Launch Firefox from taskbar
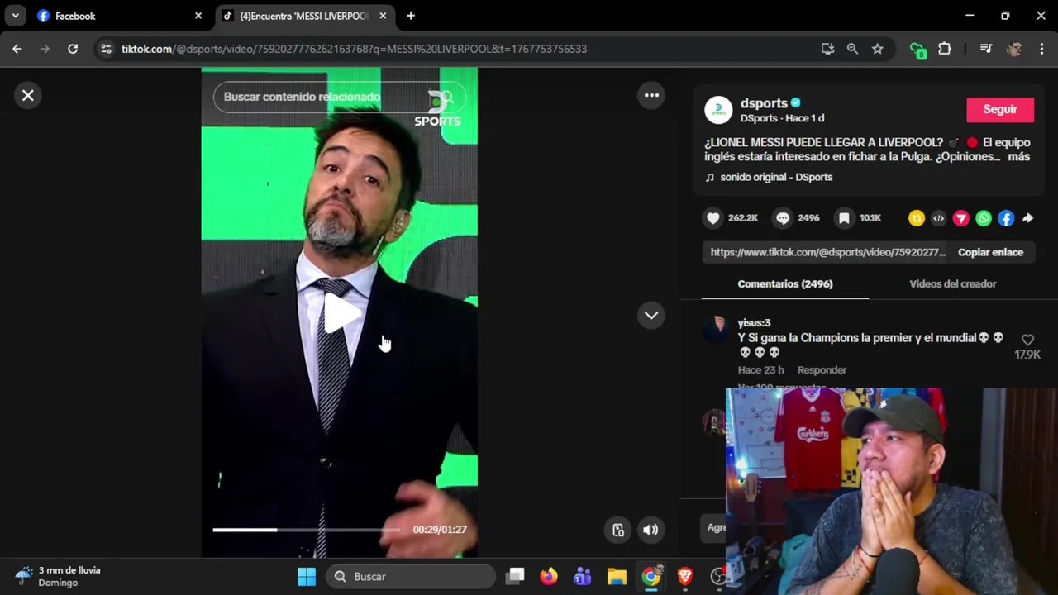The width and height of the screenshot is (1058, 595). (x=549, y=577)
